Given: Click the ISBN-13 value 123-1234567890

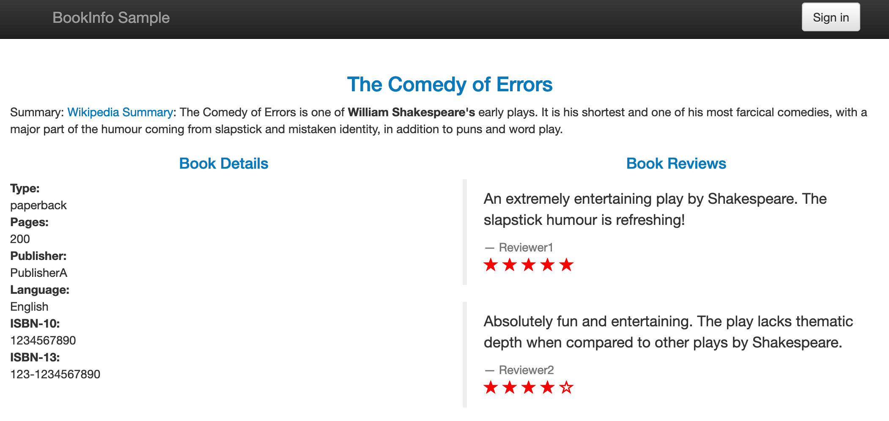Looking at the screenshot, I should click(x=55, y=375).
